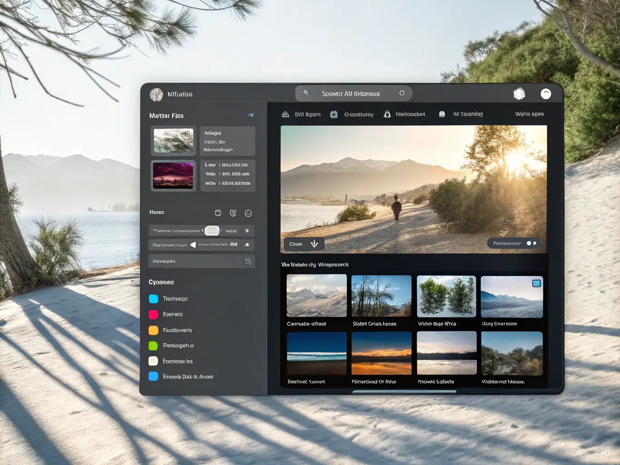Toggle the blue checkbox on the fourth thumbnail
Screen dimensions: 620x465
coord(536,283)
